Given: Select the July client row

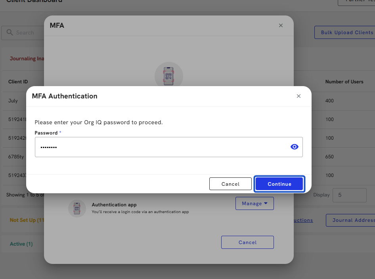Looking at the screenshot, I should 13,101.
